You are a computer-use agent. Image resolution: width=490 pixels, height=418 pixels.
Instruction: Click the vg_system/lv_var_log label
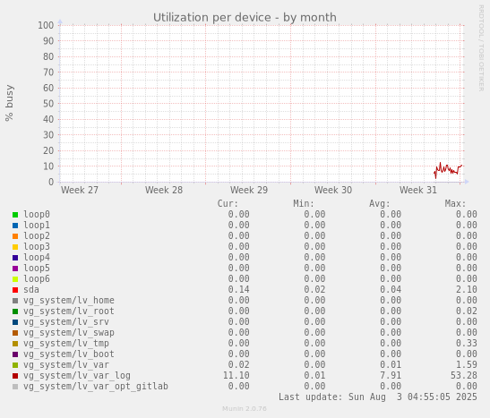[77, 376]
